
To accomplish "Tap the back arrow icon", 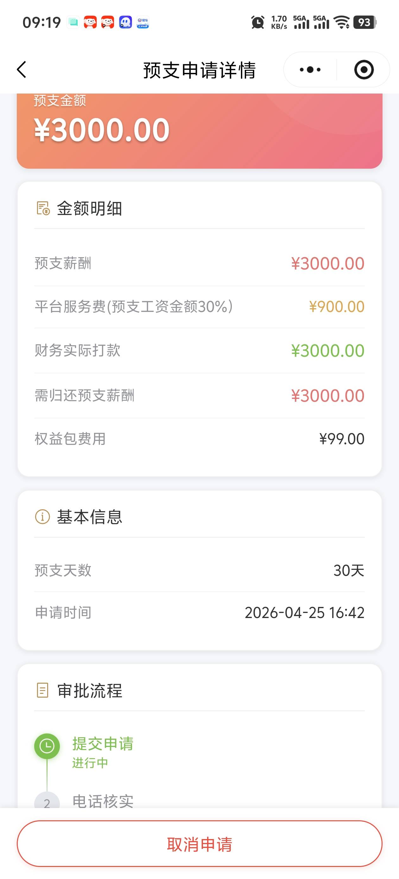I will pyautogui.click(x=22, y=70).
